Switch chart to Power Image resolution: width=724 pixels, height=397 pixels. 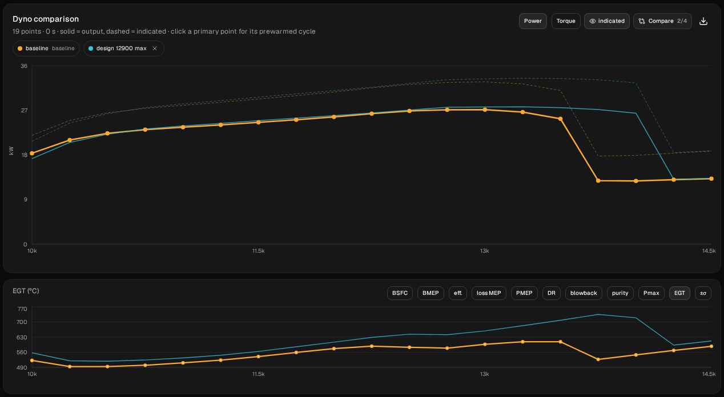click(533, 21)
